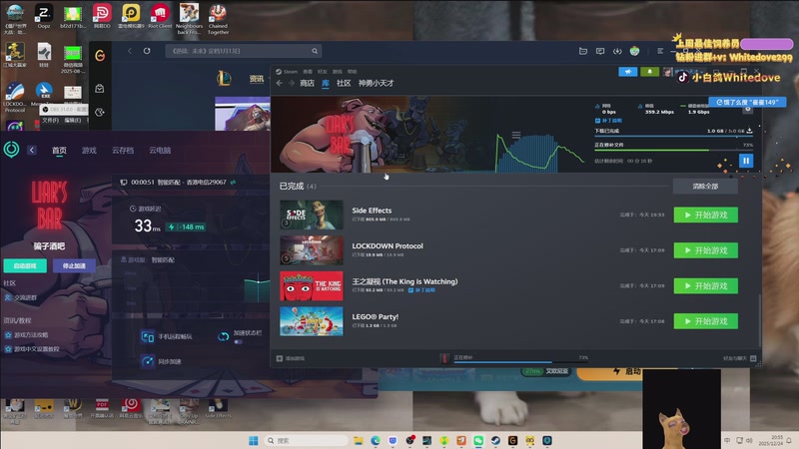This screenshot has height=449, width=799.
Task: Click the Steam back navigation arrow
Action: point(280,83)
